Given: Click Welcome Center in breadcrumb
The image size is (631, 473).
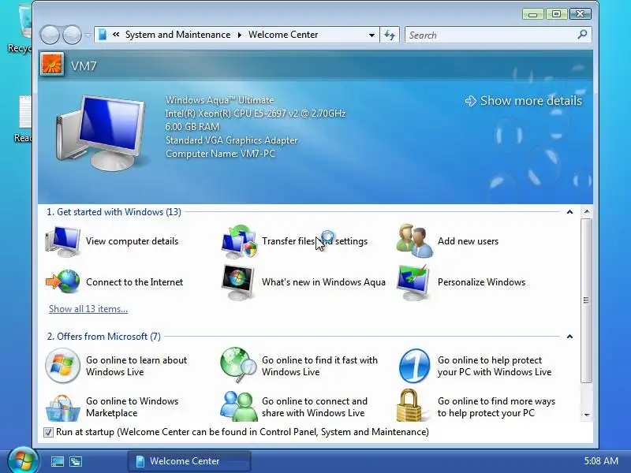Looking at the screenshot, I should 283,35.
